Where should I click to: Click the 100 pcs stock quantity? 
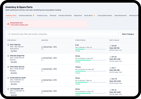(78, 67)
